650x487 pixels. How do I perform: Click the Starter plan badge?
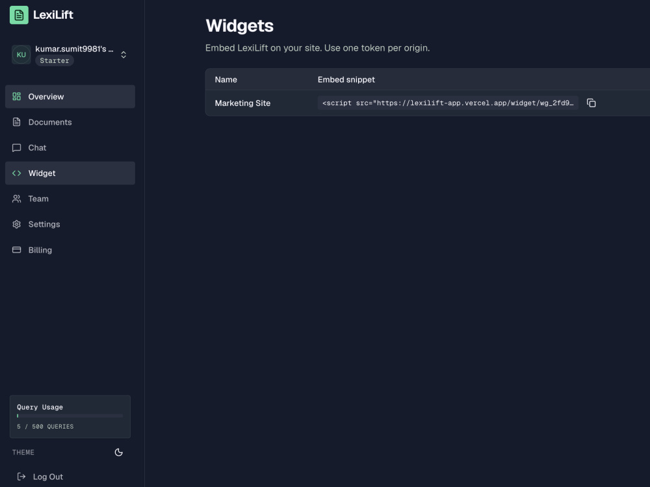pyautogui.click(x=55, y=60)
